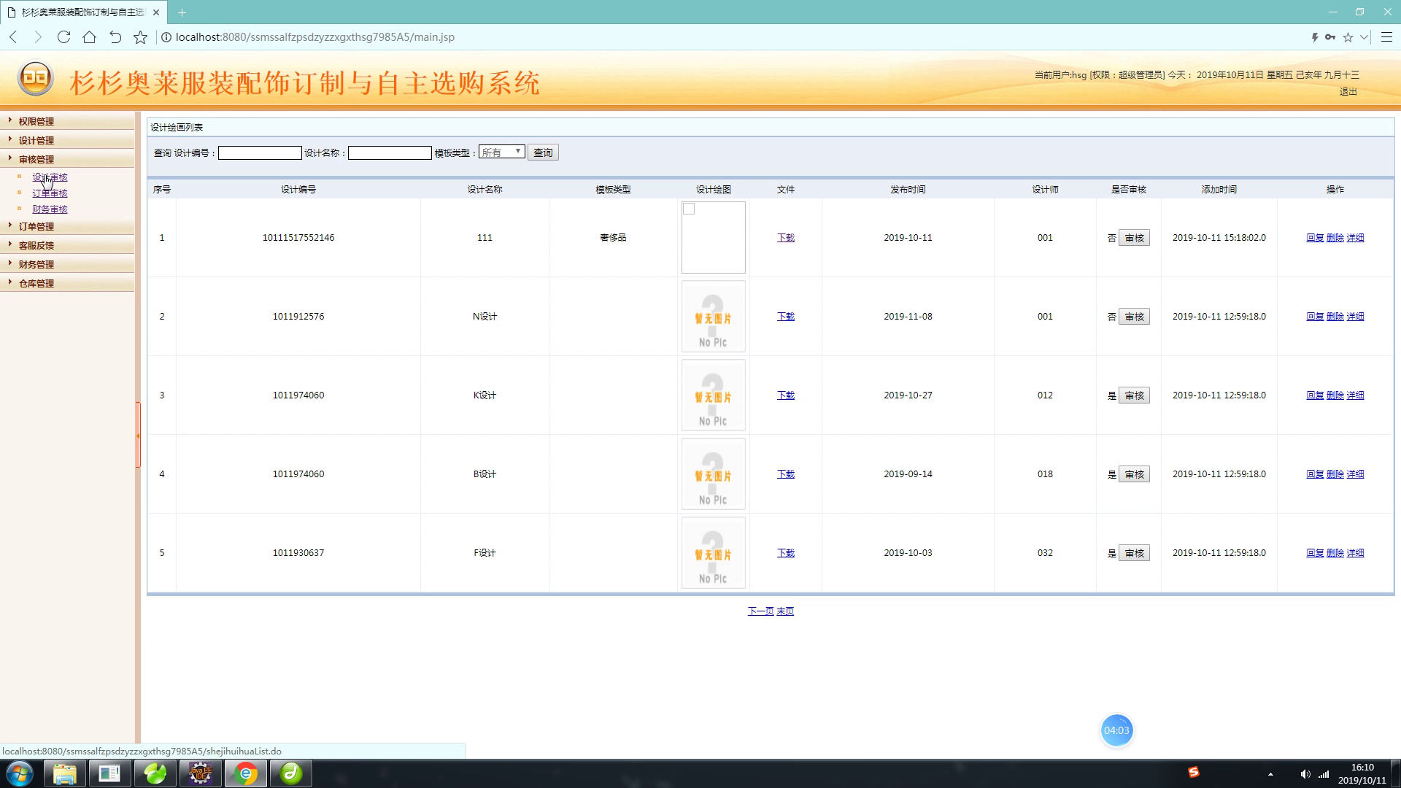Click the No Pic thumbnail for F设计
Screen dimensions: 1401x788
click(x=714, y=553)
